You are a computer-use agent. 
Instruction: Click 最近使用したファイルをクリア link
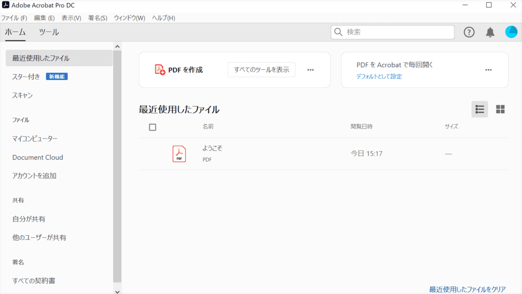click(x=467, y=289)
